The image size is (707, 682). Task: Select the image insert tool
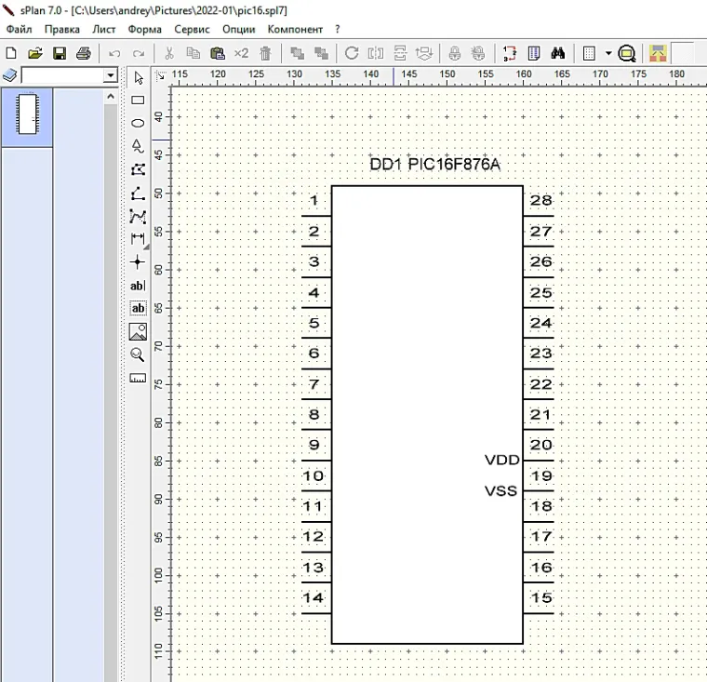coord(138,331)
